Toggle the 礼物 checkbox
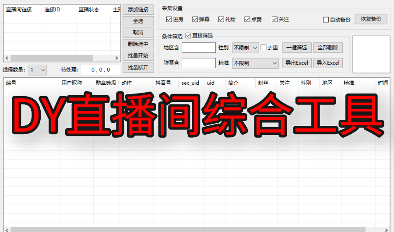394x232 pixels. coord(221,20)
